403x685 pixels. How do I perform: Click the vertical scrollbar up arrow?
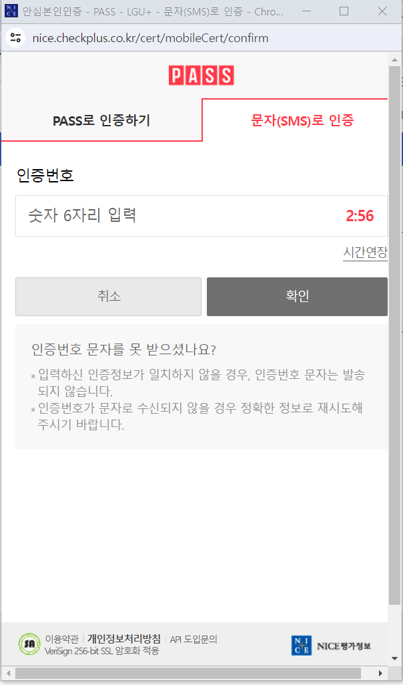[x=394, y=60]
